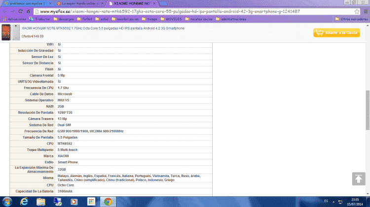Show hidden system tray icons

pos(333,202)
